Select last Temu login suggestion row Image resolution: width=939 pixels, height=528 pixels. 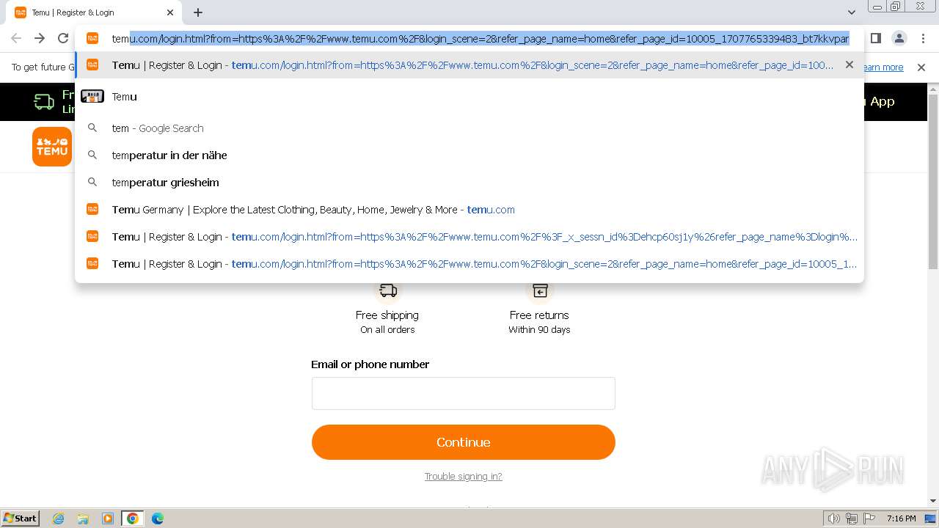(x=469, y=264)
